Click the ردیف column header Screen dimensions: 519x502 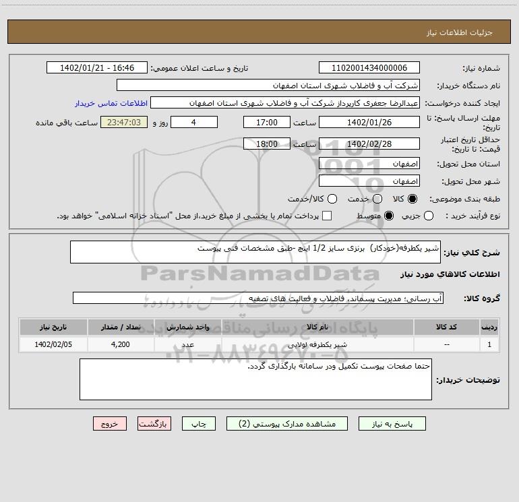point(489,327)
